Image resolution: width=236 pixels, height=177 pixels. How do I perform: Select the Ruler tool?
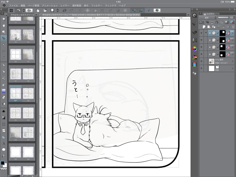click(4, 137)
